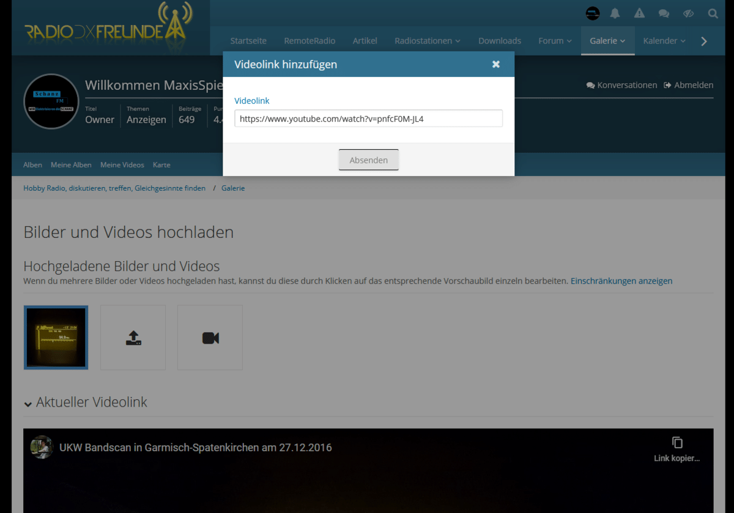Click the upload image tray icon
This screenshot has height=513, width=734.
click(133, 338)
